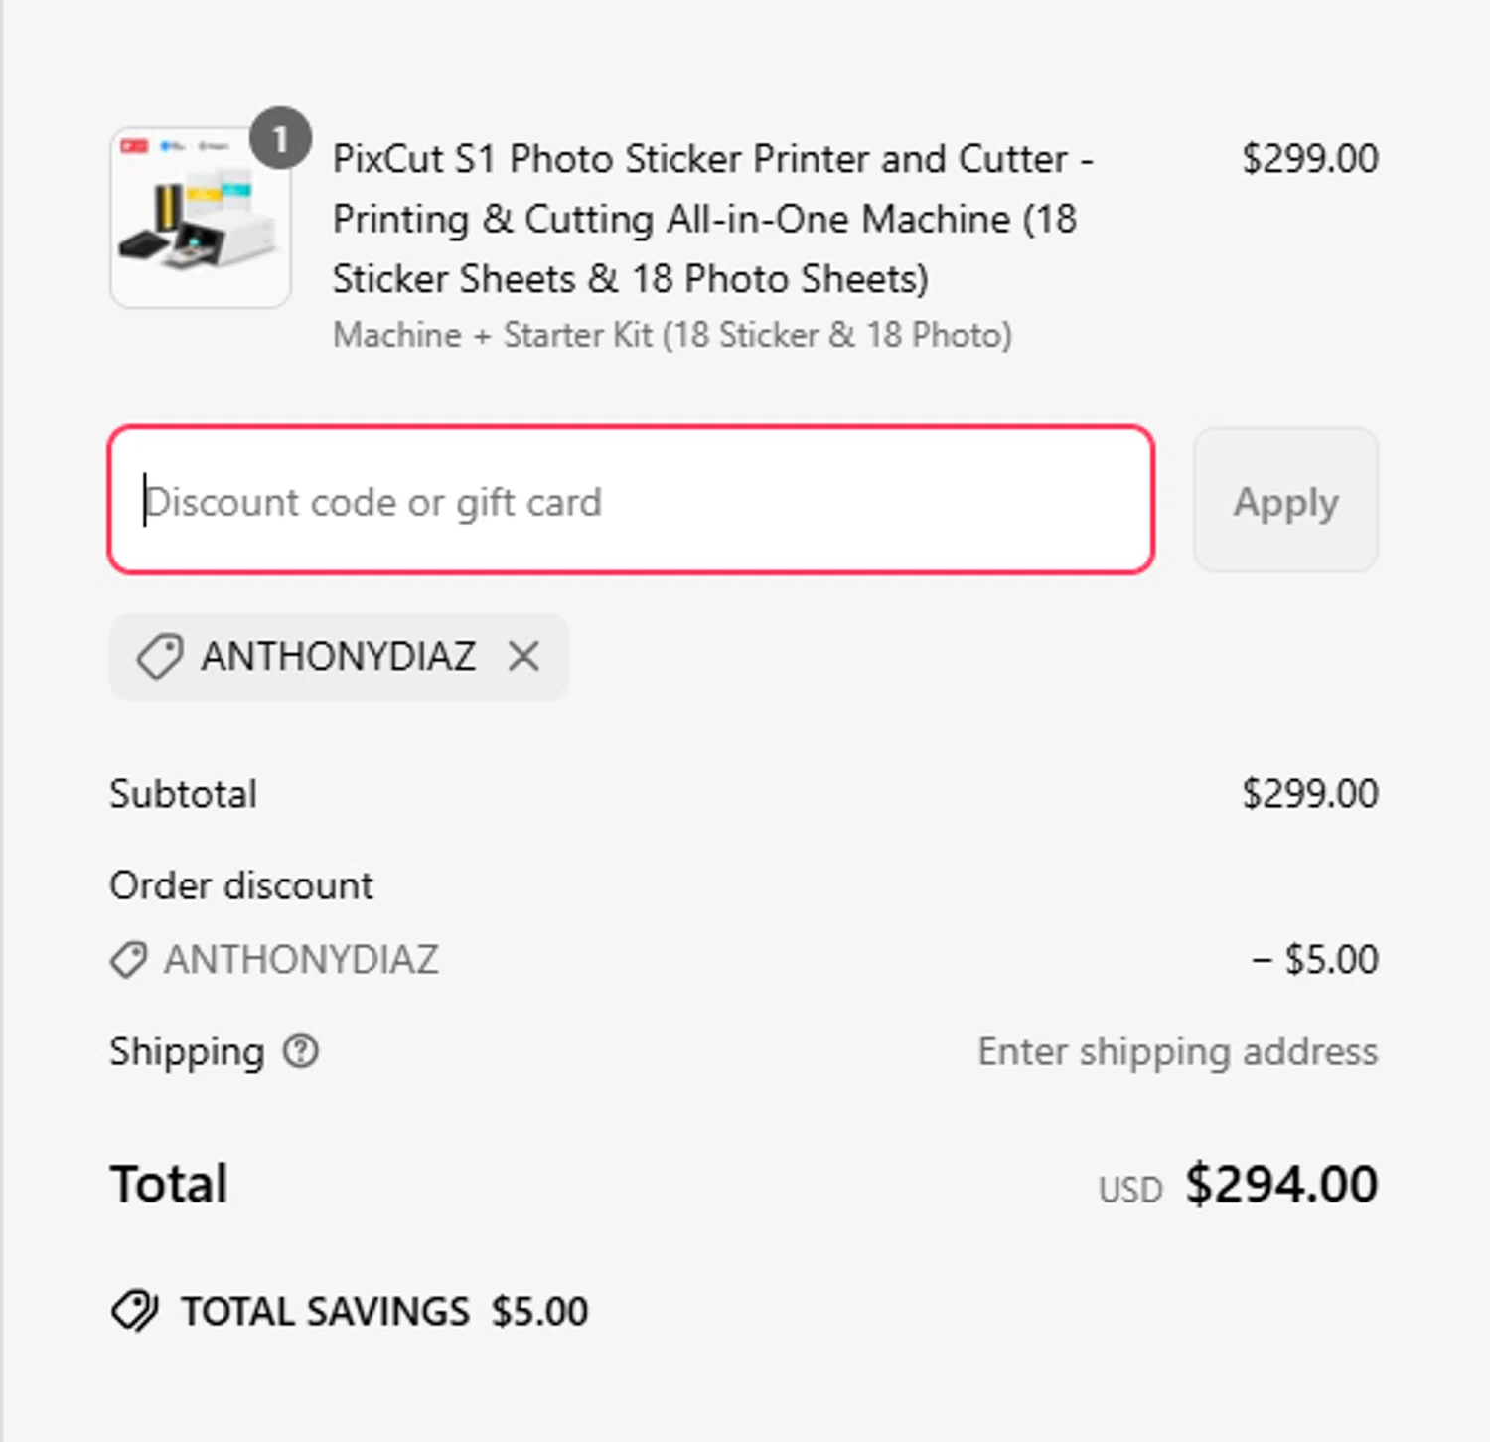Click the tag icon beside Order discount code
Image resolution: width=1490 pixels, height=1442 pixels.
[128, 960]
